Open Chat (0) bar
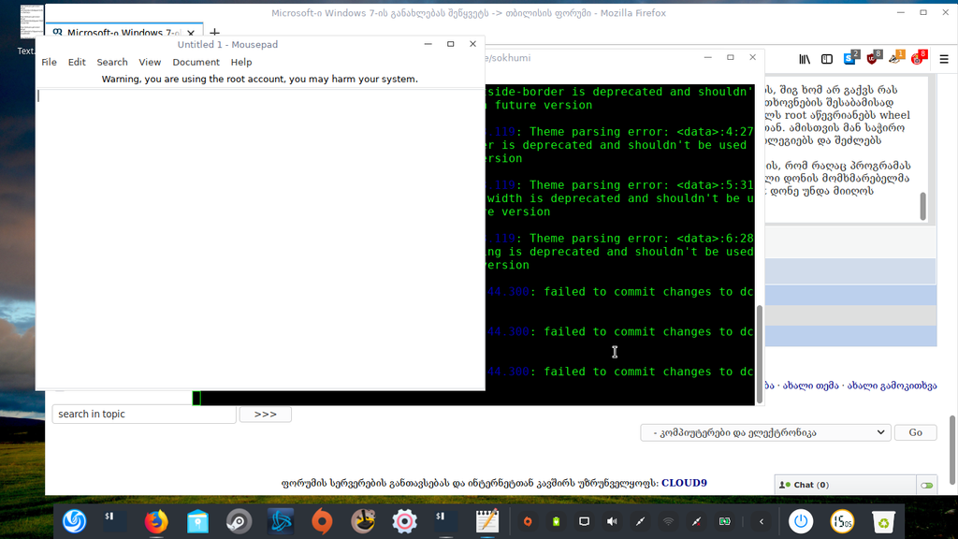Viewport: 958px width, 539px height. (845, 486)
